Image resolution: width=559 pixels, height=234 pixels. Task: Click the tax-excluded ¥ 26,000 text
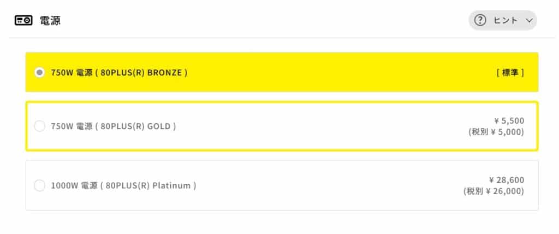(493, 191)
